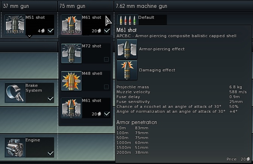Image resolution: width=253 pixels, height=164 pixels.
Task: Enable the M72 shot checkbox
Action: coord(106,59)
